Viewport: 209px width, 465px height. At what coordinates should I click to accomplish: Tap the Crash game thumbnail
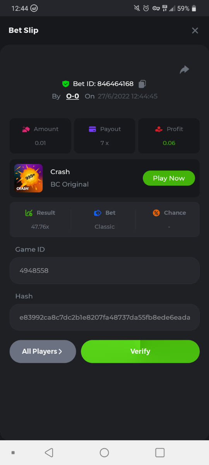pyautogui.click(x=29, y=178)
